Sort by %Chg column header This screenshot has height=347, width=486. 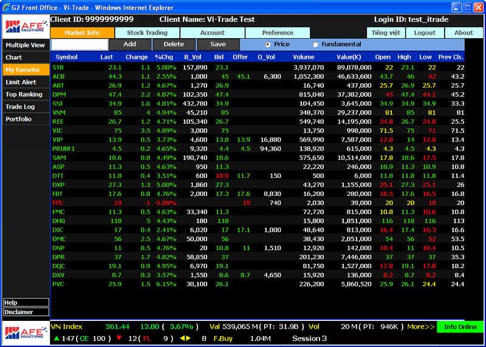(164, 57)
